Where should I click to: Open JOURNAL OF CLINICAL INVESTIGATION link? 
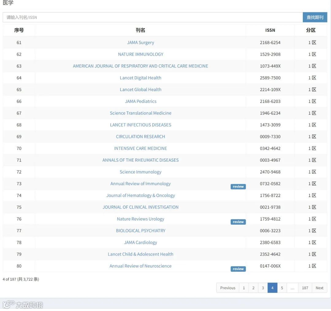[x=140, y=207]
